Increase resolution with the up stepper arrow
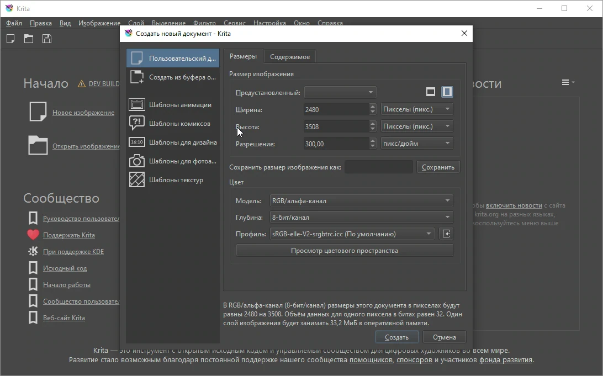Viewport: 603px width, 376px height. click(372, 141)
